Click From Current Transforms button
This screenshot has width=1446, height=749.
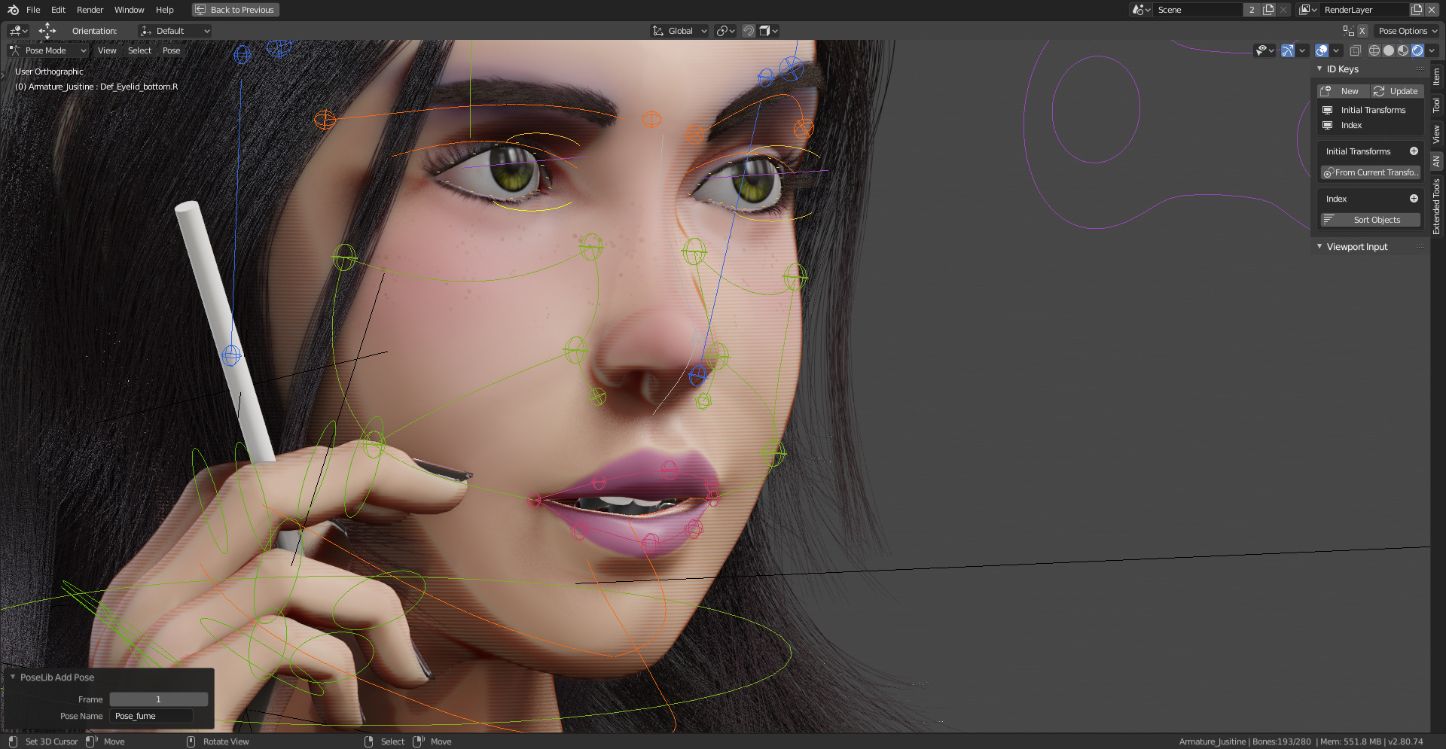click(1371, 172)
